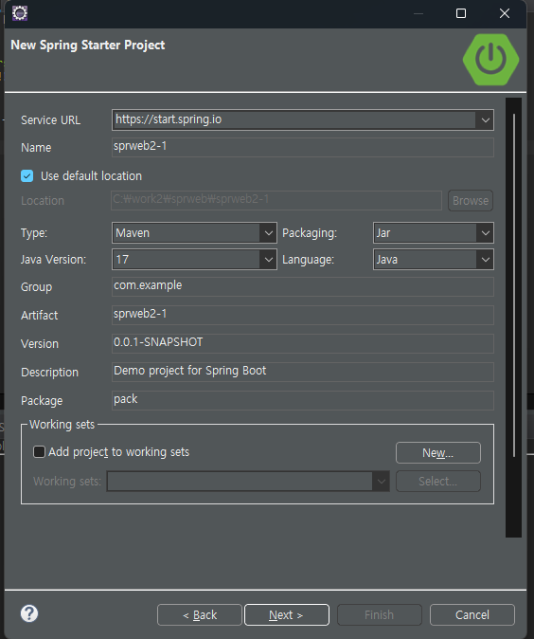534x639 pixels.
Task: Click the Select... working sets button
Action: [x=438, y=482]
